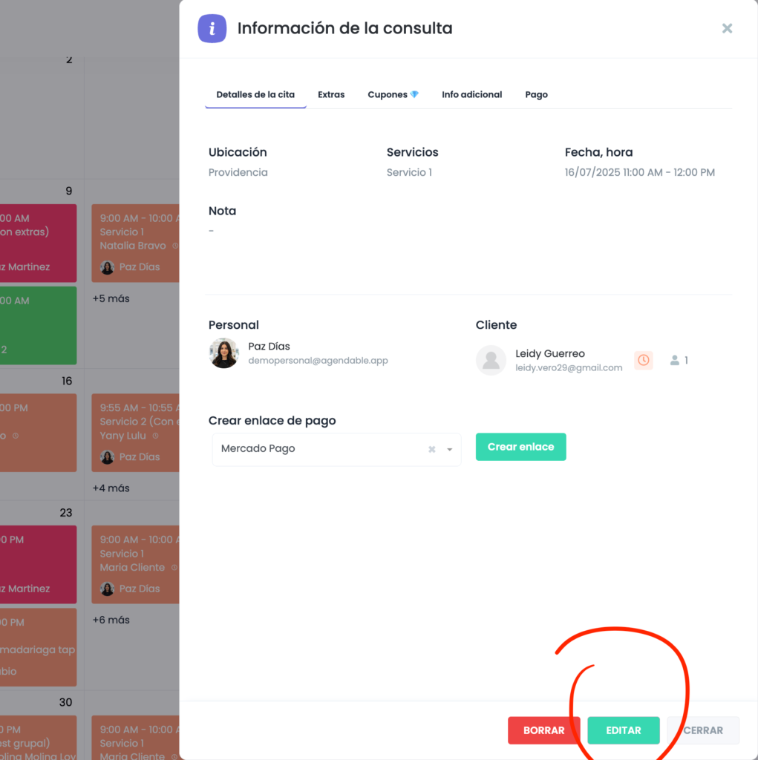Click the red BORRAR button
The image size is (758, 760).
point(543,730)
